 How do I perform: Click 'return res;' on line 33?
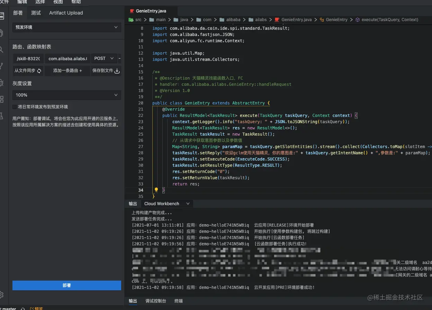coord(186,184)
